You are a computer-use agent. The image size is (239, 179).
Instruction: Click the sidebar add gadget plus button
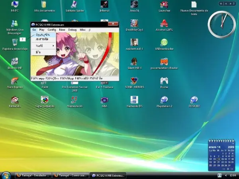pyautogui.click(x=221, y=4)
